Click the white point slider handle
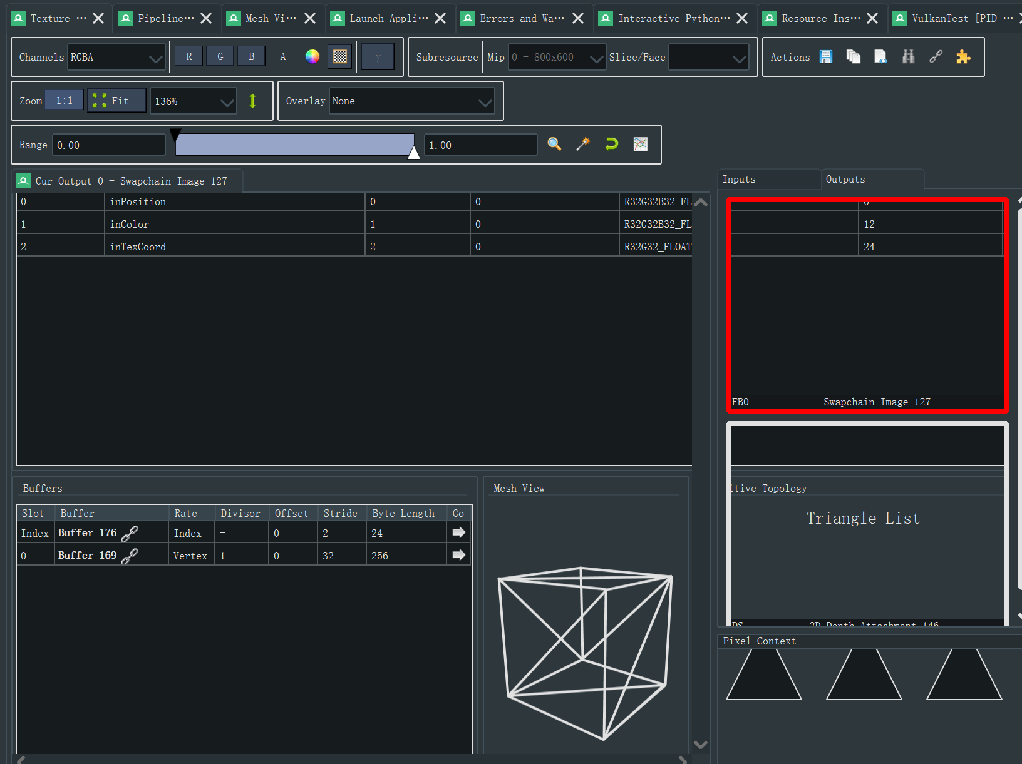Image resolution: width=1022 pixels, height=764 pixels. click(414, 152)
